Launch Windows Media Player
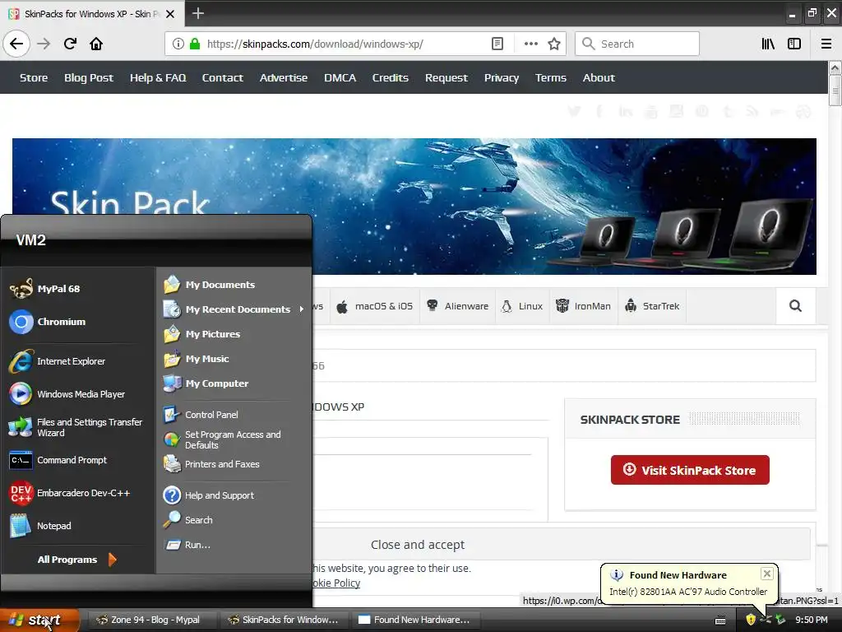 pyautogui.click(x=67, y=394)
